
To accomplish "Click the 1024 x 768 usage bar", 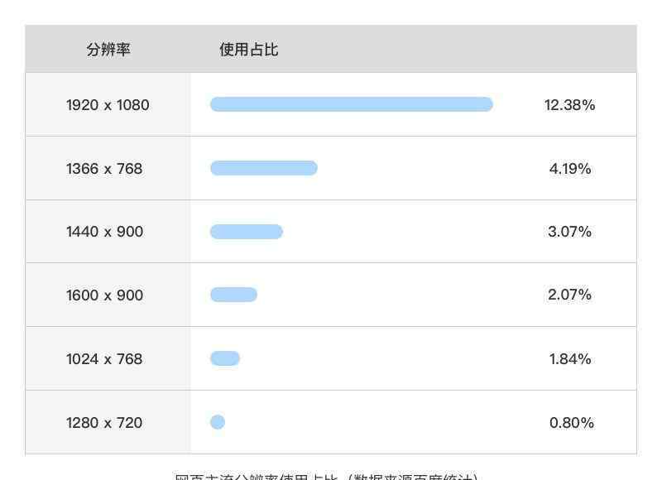I will pyautogui.click(x=225, y=358).
